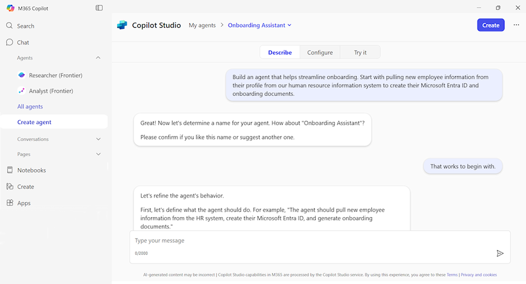Click My agents breadcrumb
526x284 pixels.
tap(202, 25)
